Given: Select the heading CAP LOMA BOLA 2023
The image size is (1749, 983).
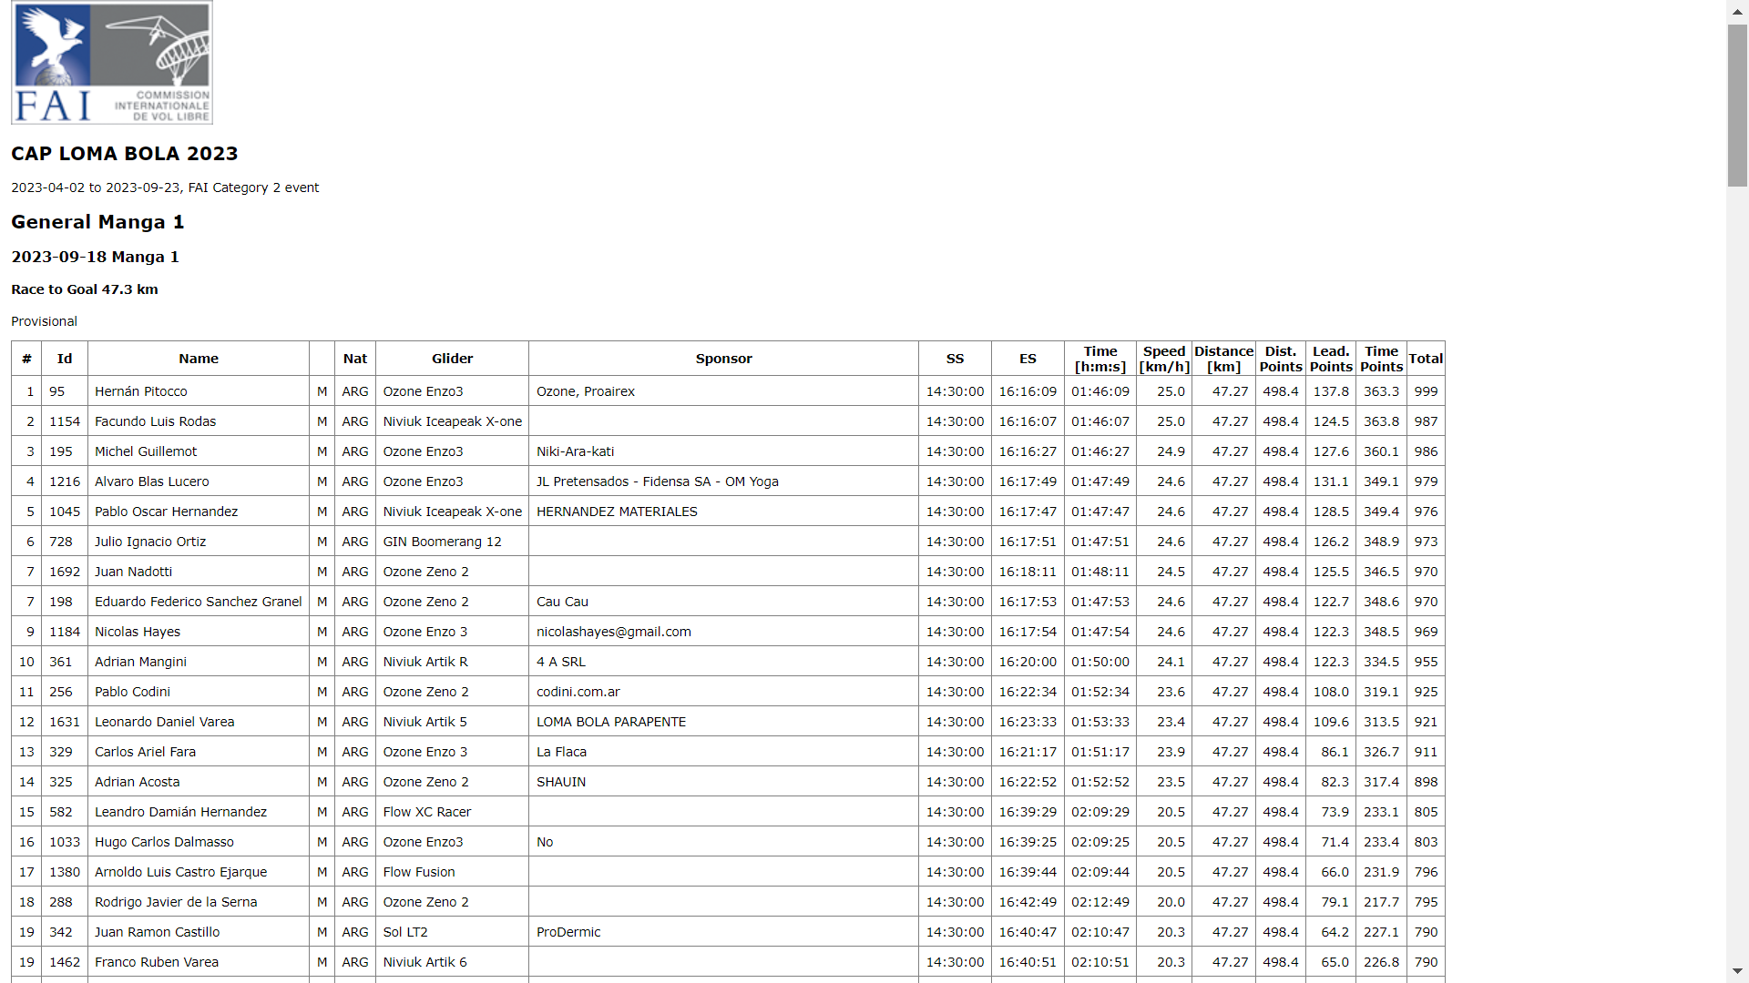Looking at the screenshot, I should 125,154.
